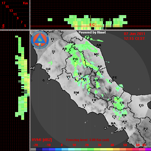Click the Firenze (FI) city marker
This screenshot has width=151, height=151.
coord(52,41)
